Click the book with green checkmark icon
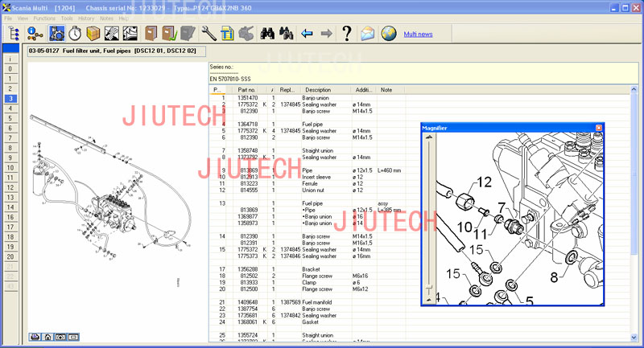 [169, 34]
